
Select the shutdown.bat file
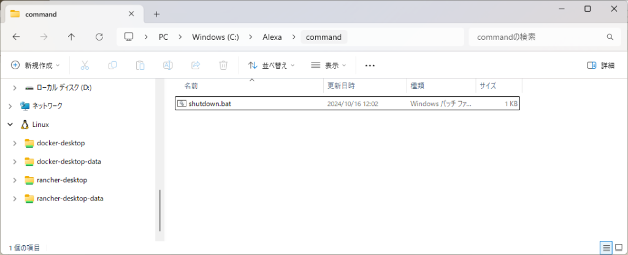point(210,104)
